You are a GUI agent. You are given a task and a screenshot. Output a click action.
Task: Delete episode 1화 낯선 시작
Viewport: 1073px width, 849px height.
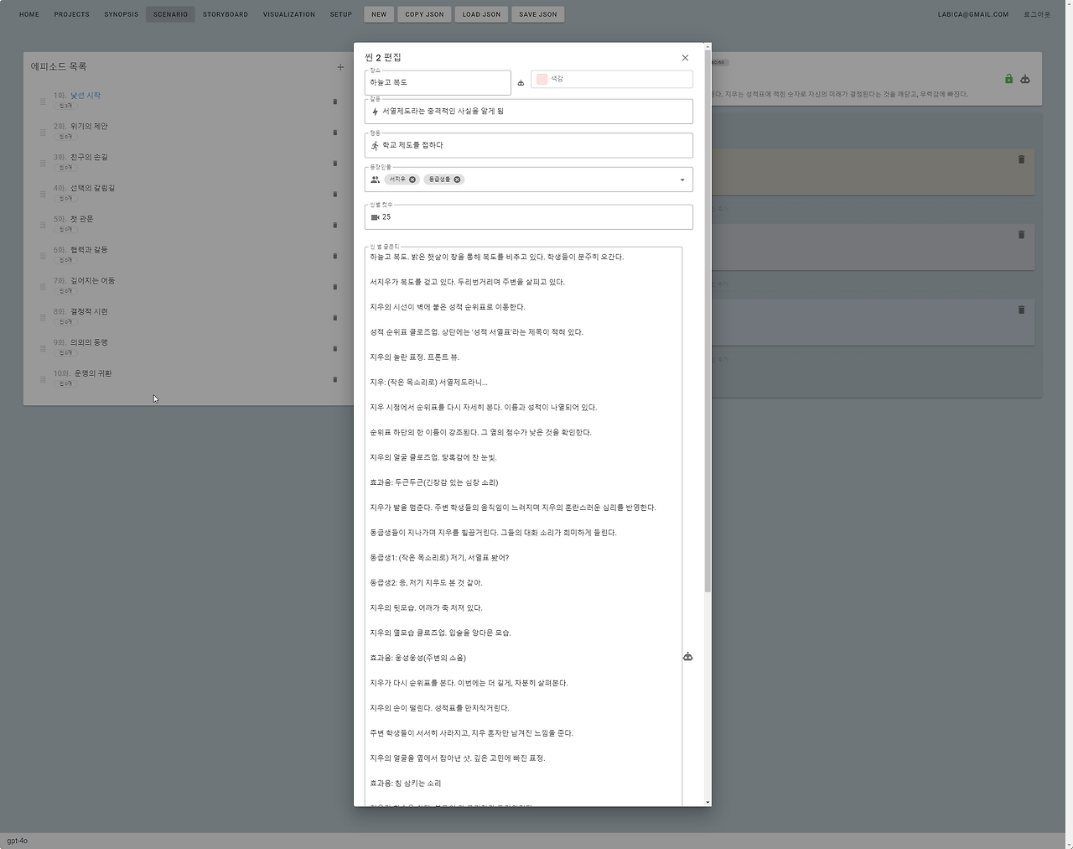[x=335, y=102]
